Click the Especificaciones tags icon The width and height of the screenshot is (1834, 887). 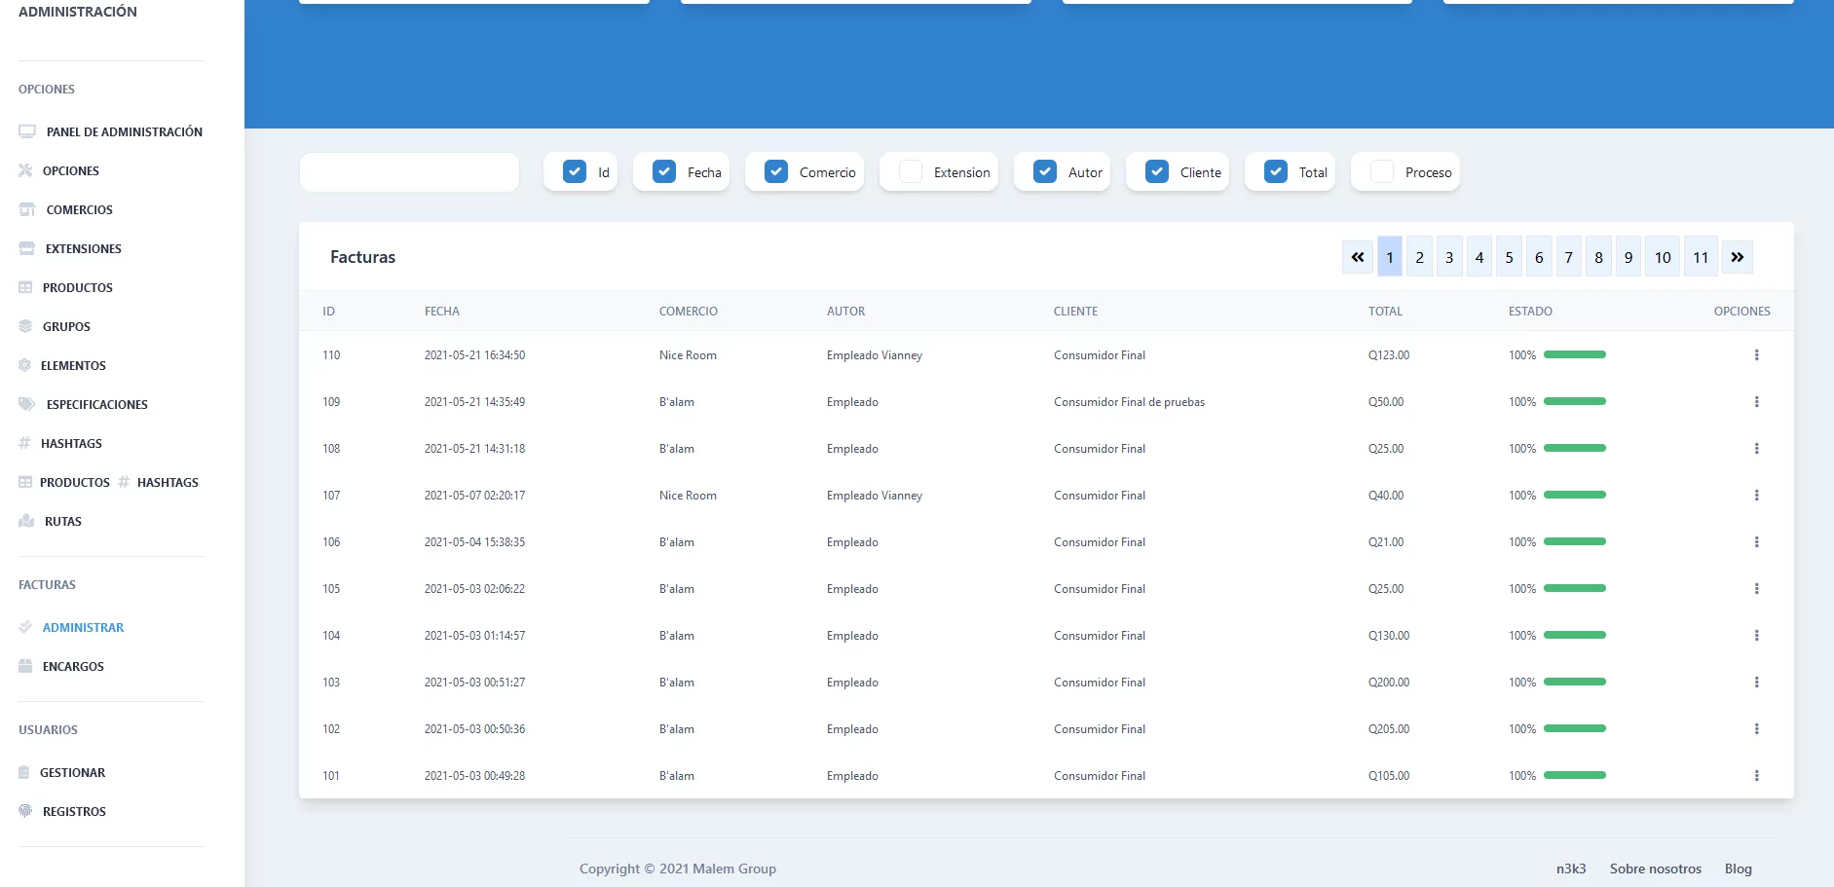click(27, 404)
